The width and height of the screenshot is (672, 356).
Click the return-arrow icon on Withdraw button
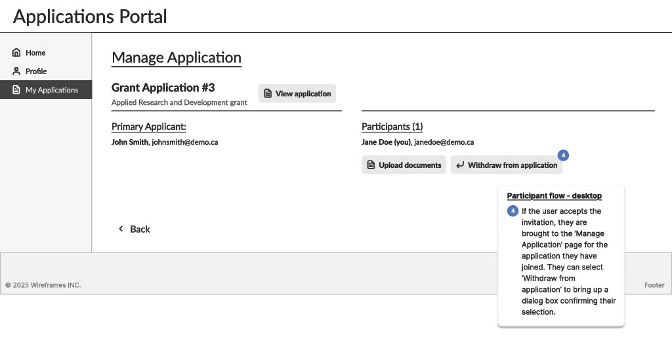[460, 165]
